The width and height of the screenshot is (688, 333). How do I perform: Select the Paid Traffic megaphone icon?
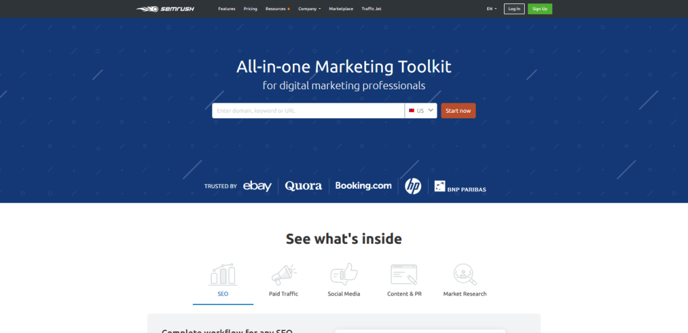pyautogui.click(x=284, y=274)
